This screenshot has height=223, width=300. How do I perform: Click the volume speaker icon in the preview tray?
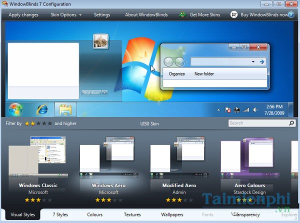pos(255,110)
